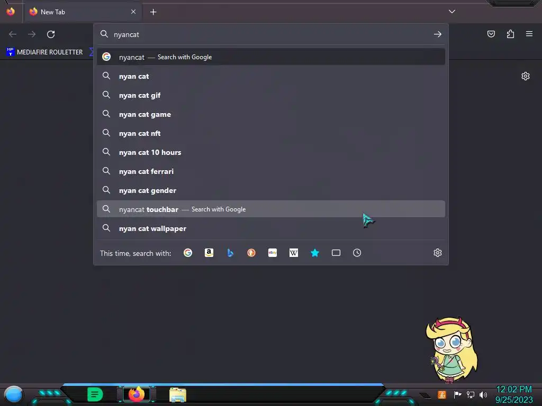The height and width of the screenshot is (406, 542).
Task: Search this time with eBay
Action: coord(273,253)
